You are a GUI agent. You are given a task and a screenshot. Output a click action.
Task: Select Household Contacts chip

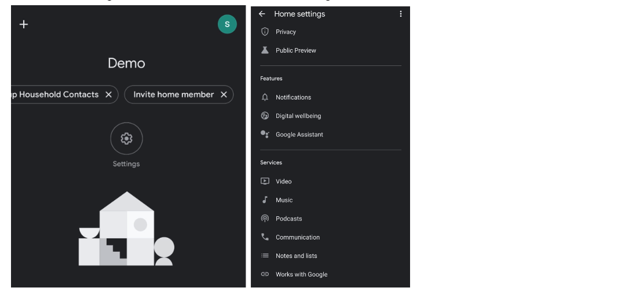click(55, 94)
